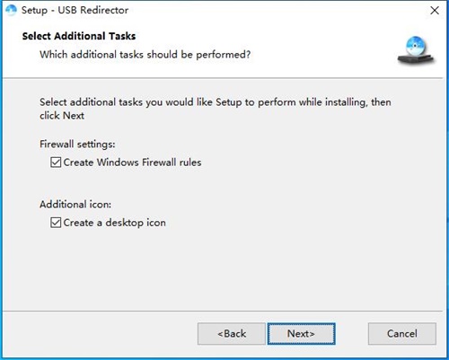Toggle via the 'Create a desktop icon' label text
This screenshot has width=449, height=360.
coord(115,223)
